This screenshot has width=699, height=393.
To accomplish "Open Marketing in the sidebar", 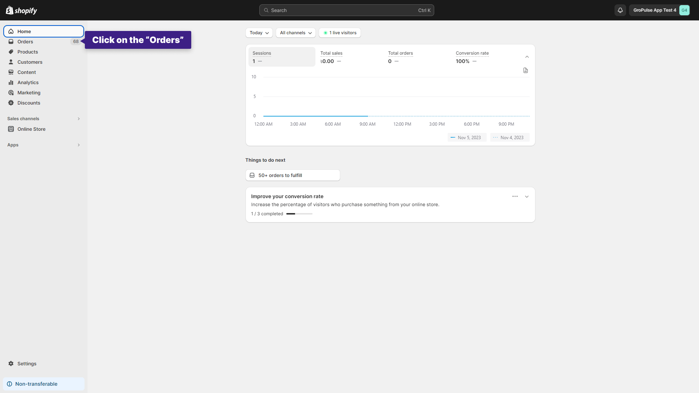I will click(44, 93).
